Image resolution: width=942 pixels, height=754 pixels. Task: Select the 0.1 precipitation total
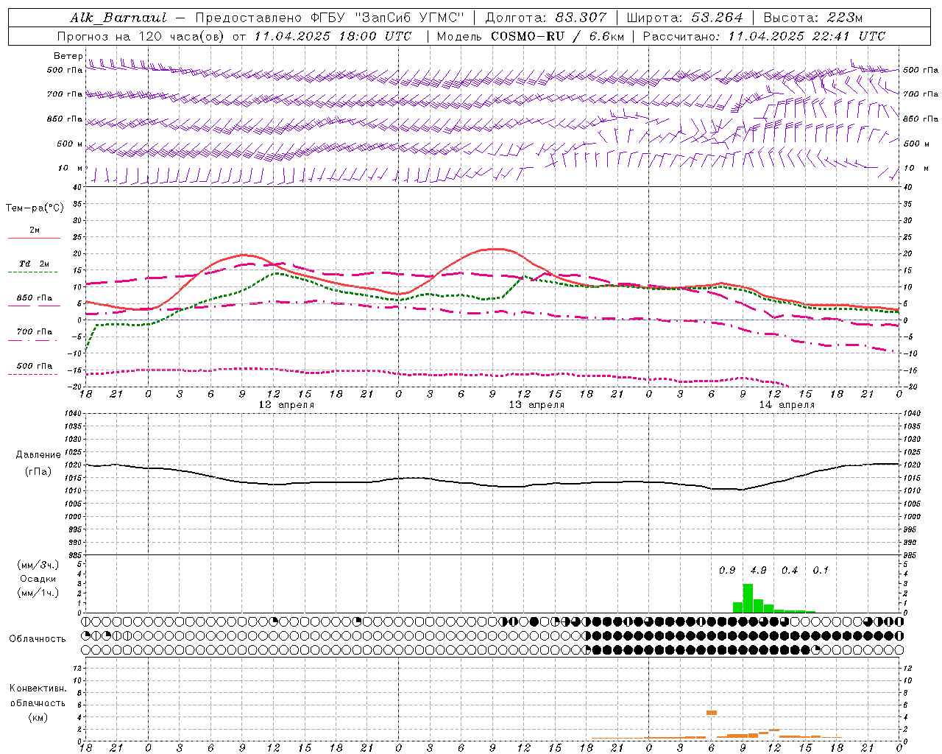point(821,570)
